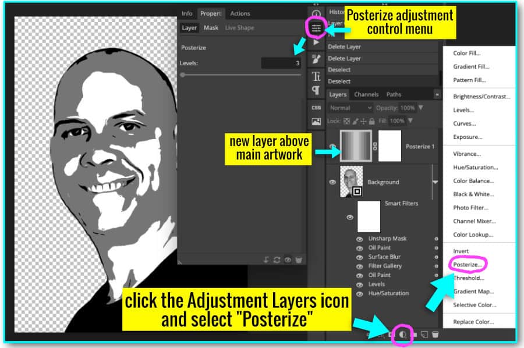Switch to the Paths tab
The image size is (524, 348).
394,94
